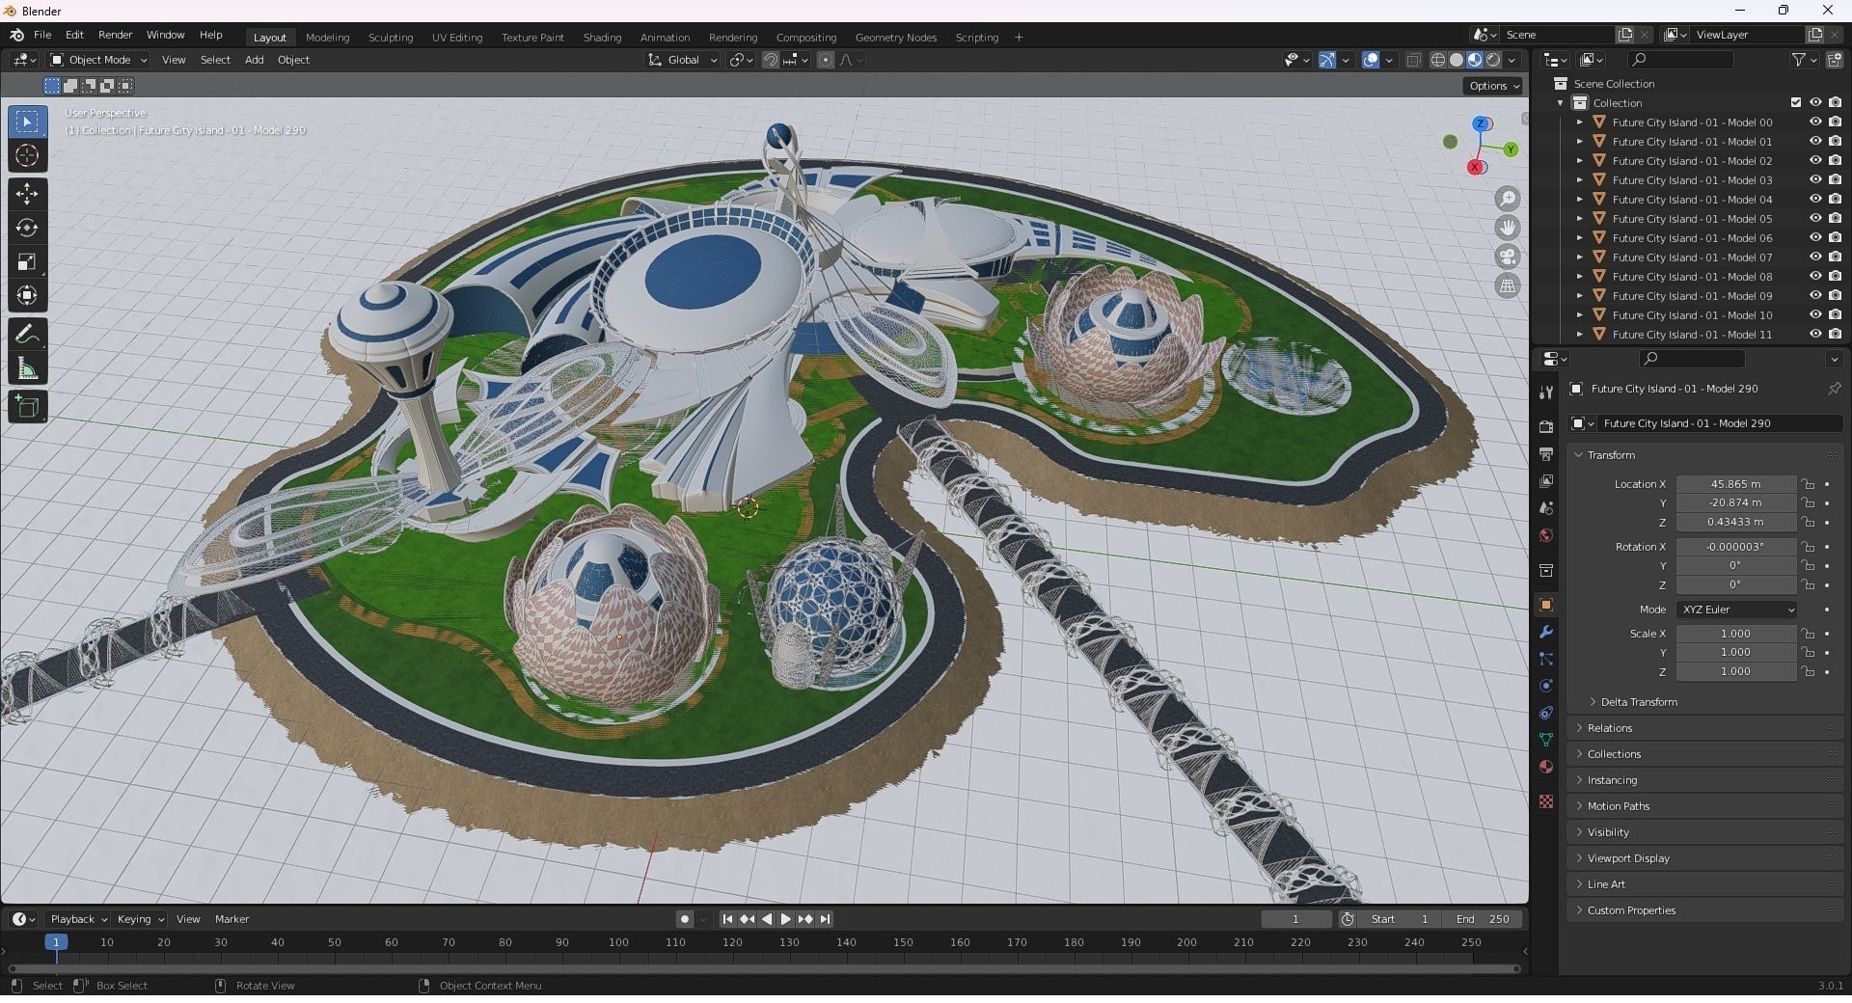Open the Output properties tab
1852x1003 pixels.
[1546, 453]
